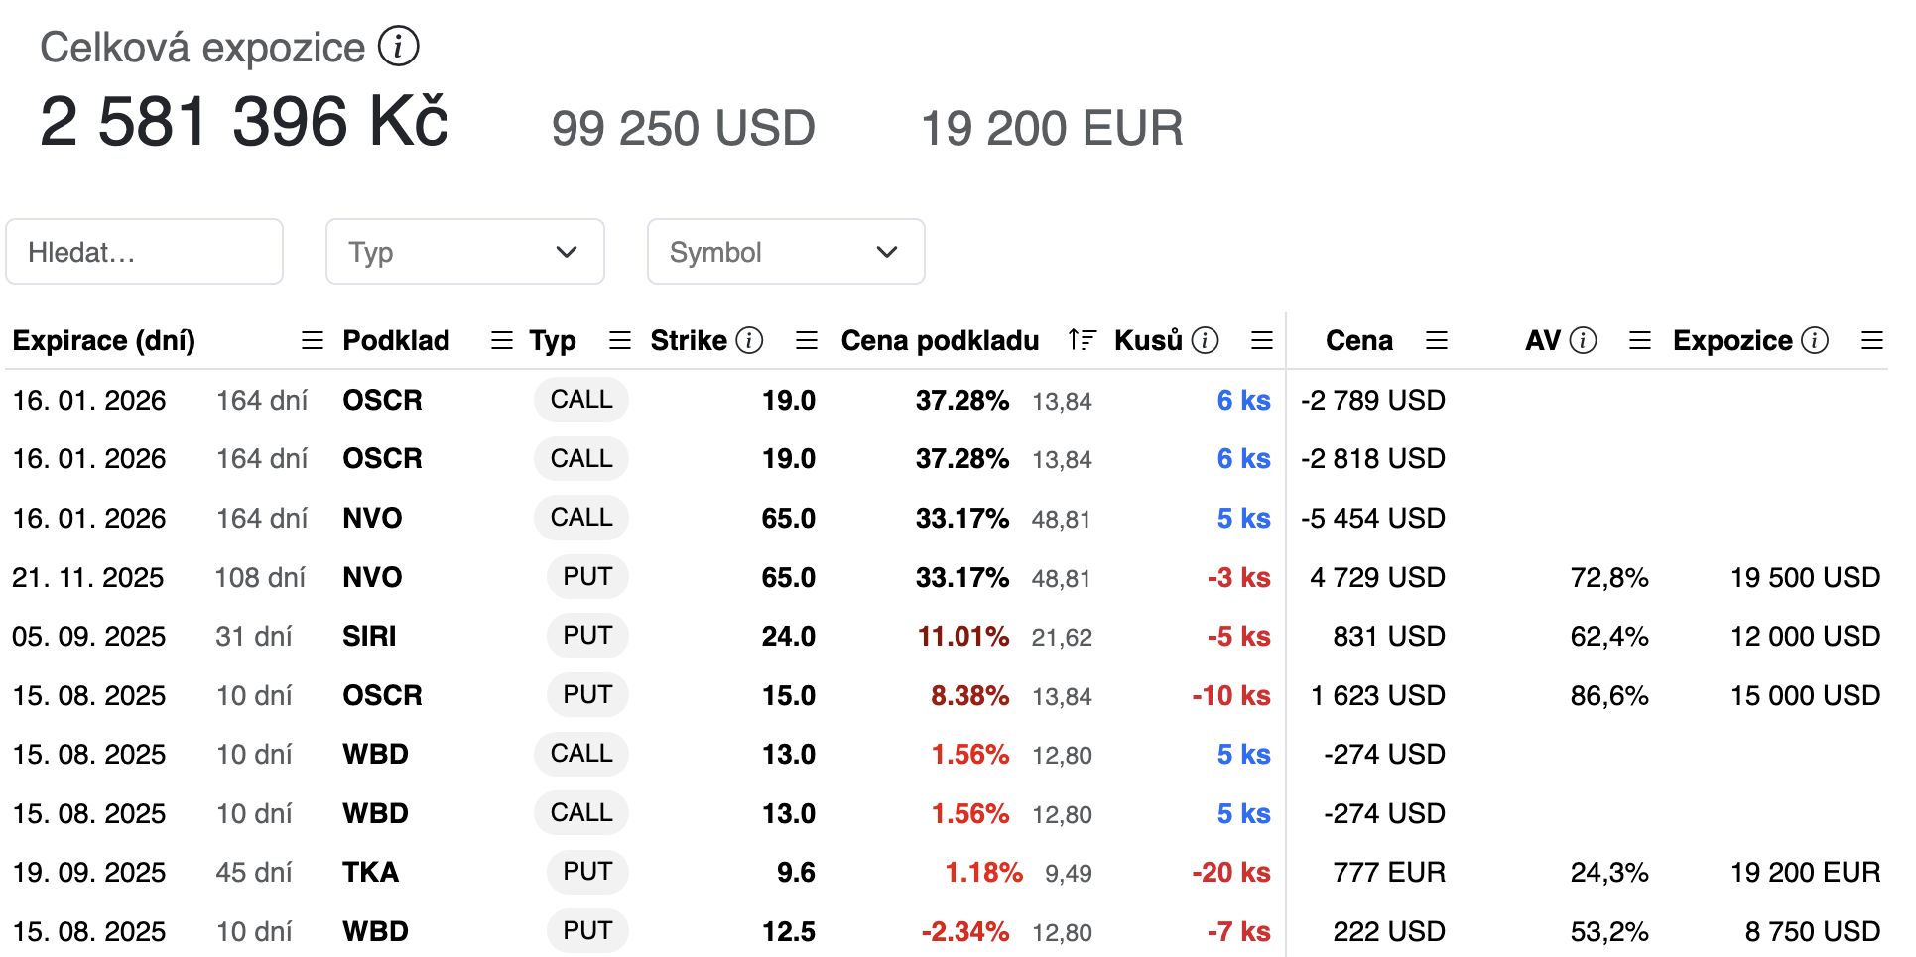Click Kusů column info icon

click(x=1206, y=341)
